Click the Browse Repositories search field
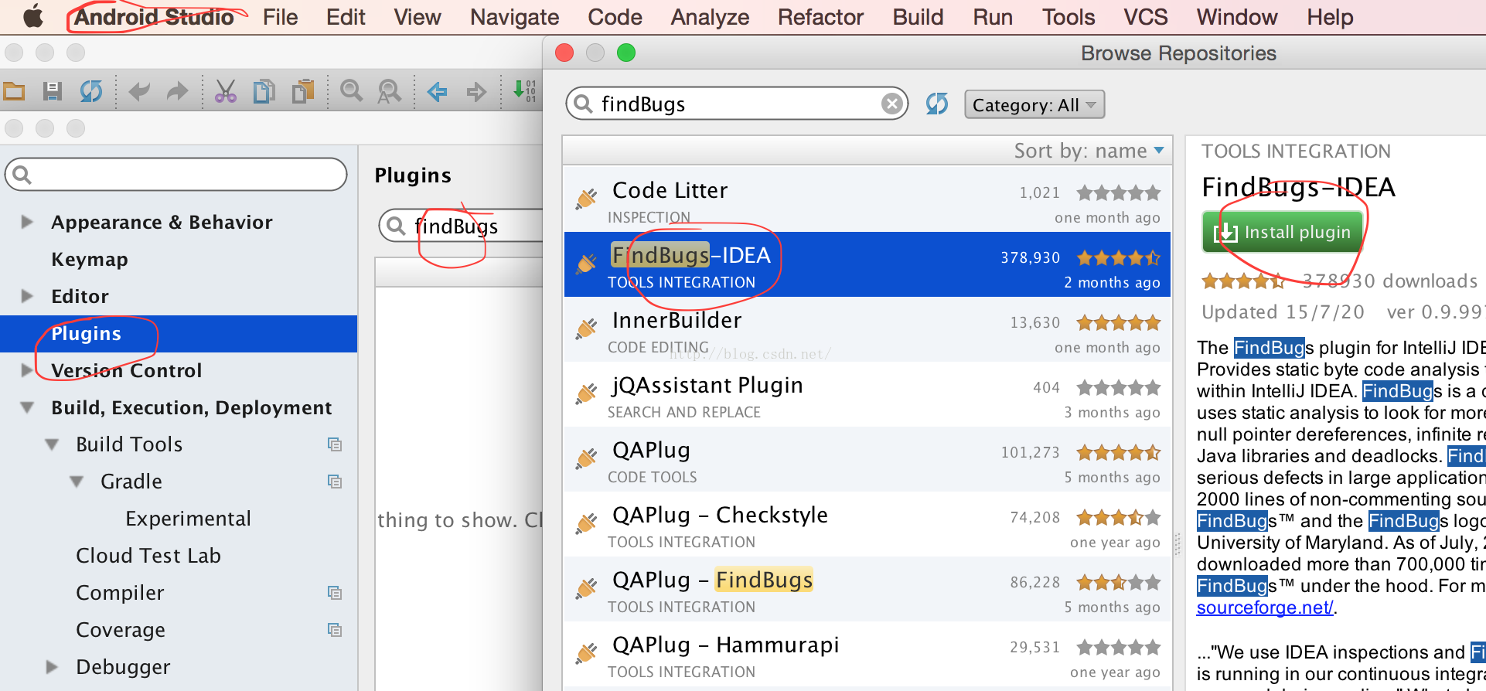The height and width of the screenshot is (691, 1486). pyautogui.click(x=737, y=104)
